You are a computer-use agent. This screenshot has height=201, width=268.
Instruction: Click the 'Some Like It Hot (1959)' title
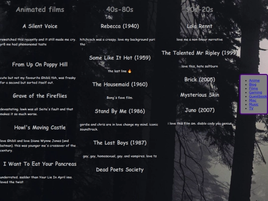(x=120, y=58)
